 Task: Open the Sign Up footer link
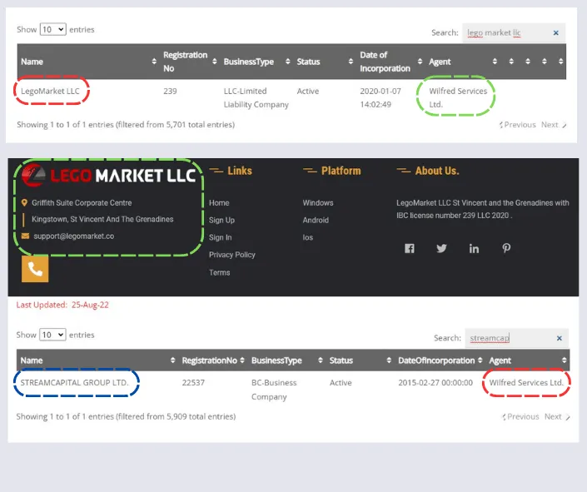(x=221, y=220)
